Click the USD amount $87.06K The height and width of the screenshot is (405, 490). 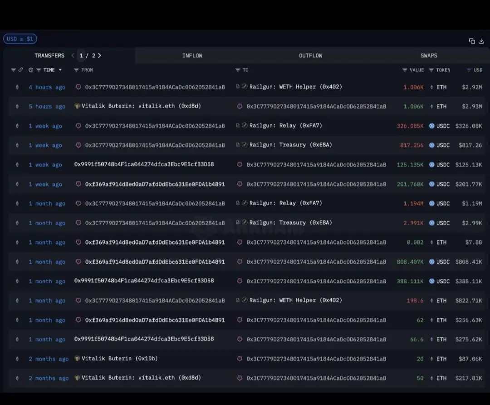click(x=470, y=359)
